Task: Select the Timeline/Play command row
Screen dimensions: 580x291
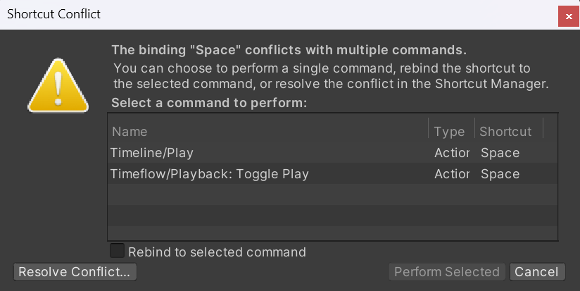Action: 332,152
